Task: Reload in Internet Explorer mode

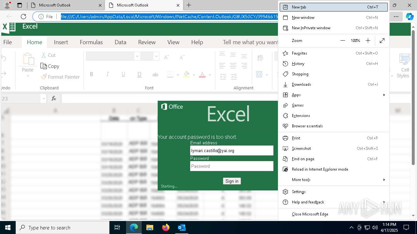Action: point(334,169)
